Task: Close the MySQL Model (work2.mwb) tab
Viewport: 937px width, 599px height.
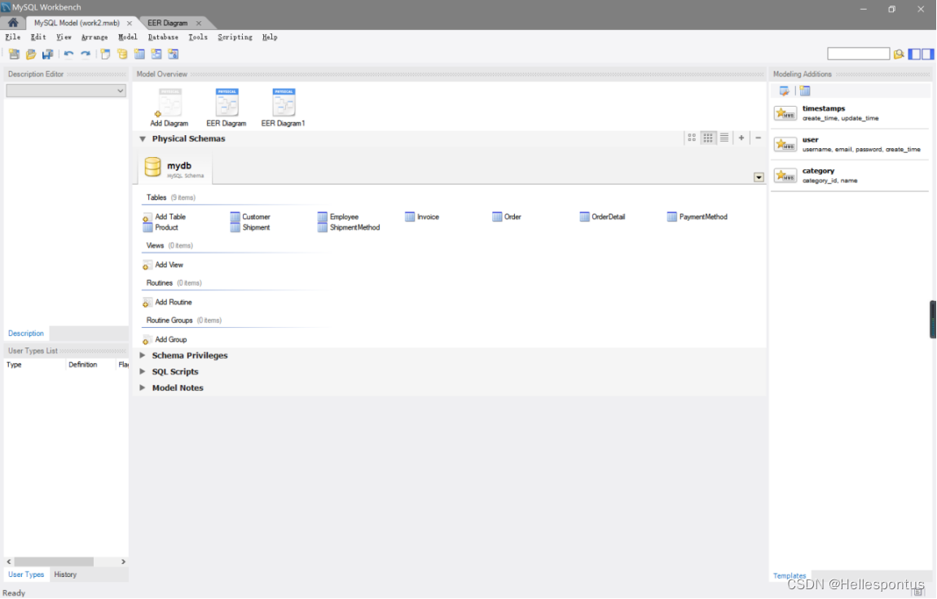Action: tap(130, 24)
